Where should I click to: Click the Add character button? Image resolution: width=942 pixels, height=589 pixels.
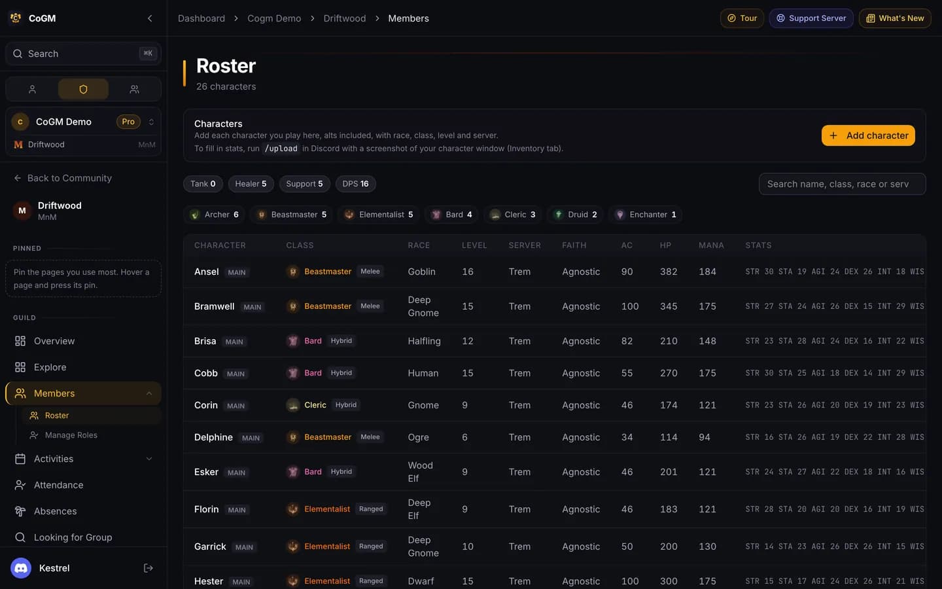(x=868, y=135)
